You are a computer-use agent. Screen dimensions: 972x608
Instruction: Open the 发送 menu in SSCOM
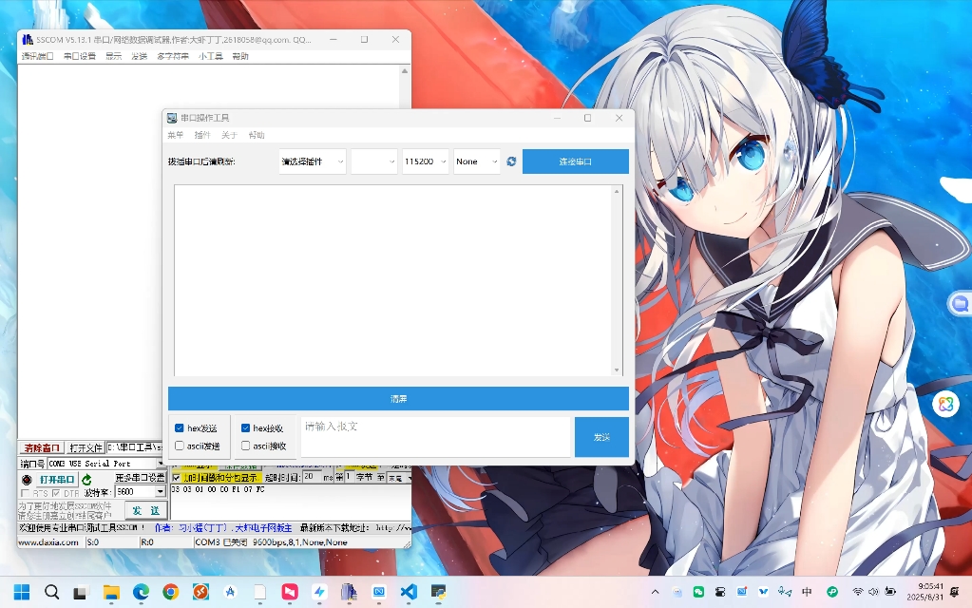tap(139, 56)
